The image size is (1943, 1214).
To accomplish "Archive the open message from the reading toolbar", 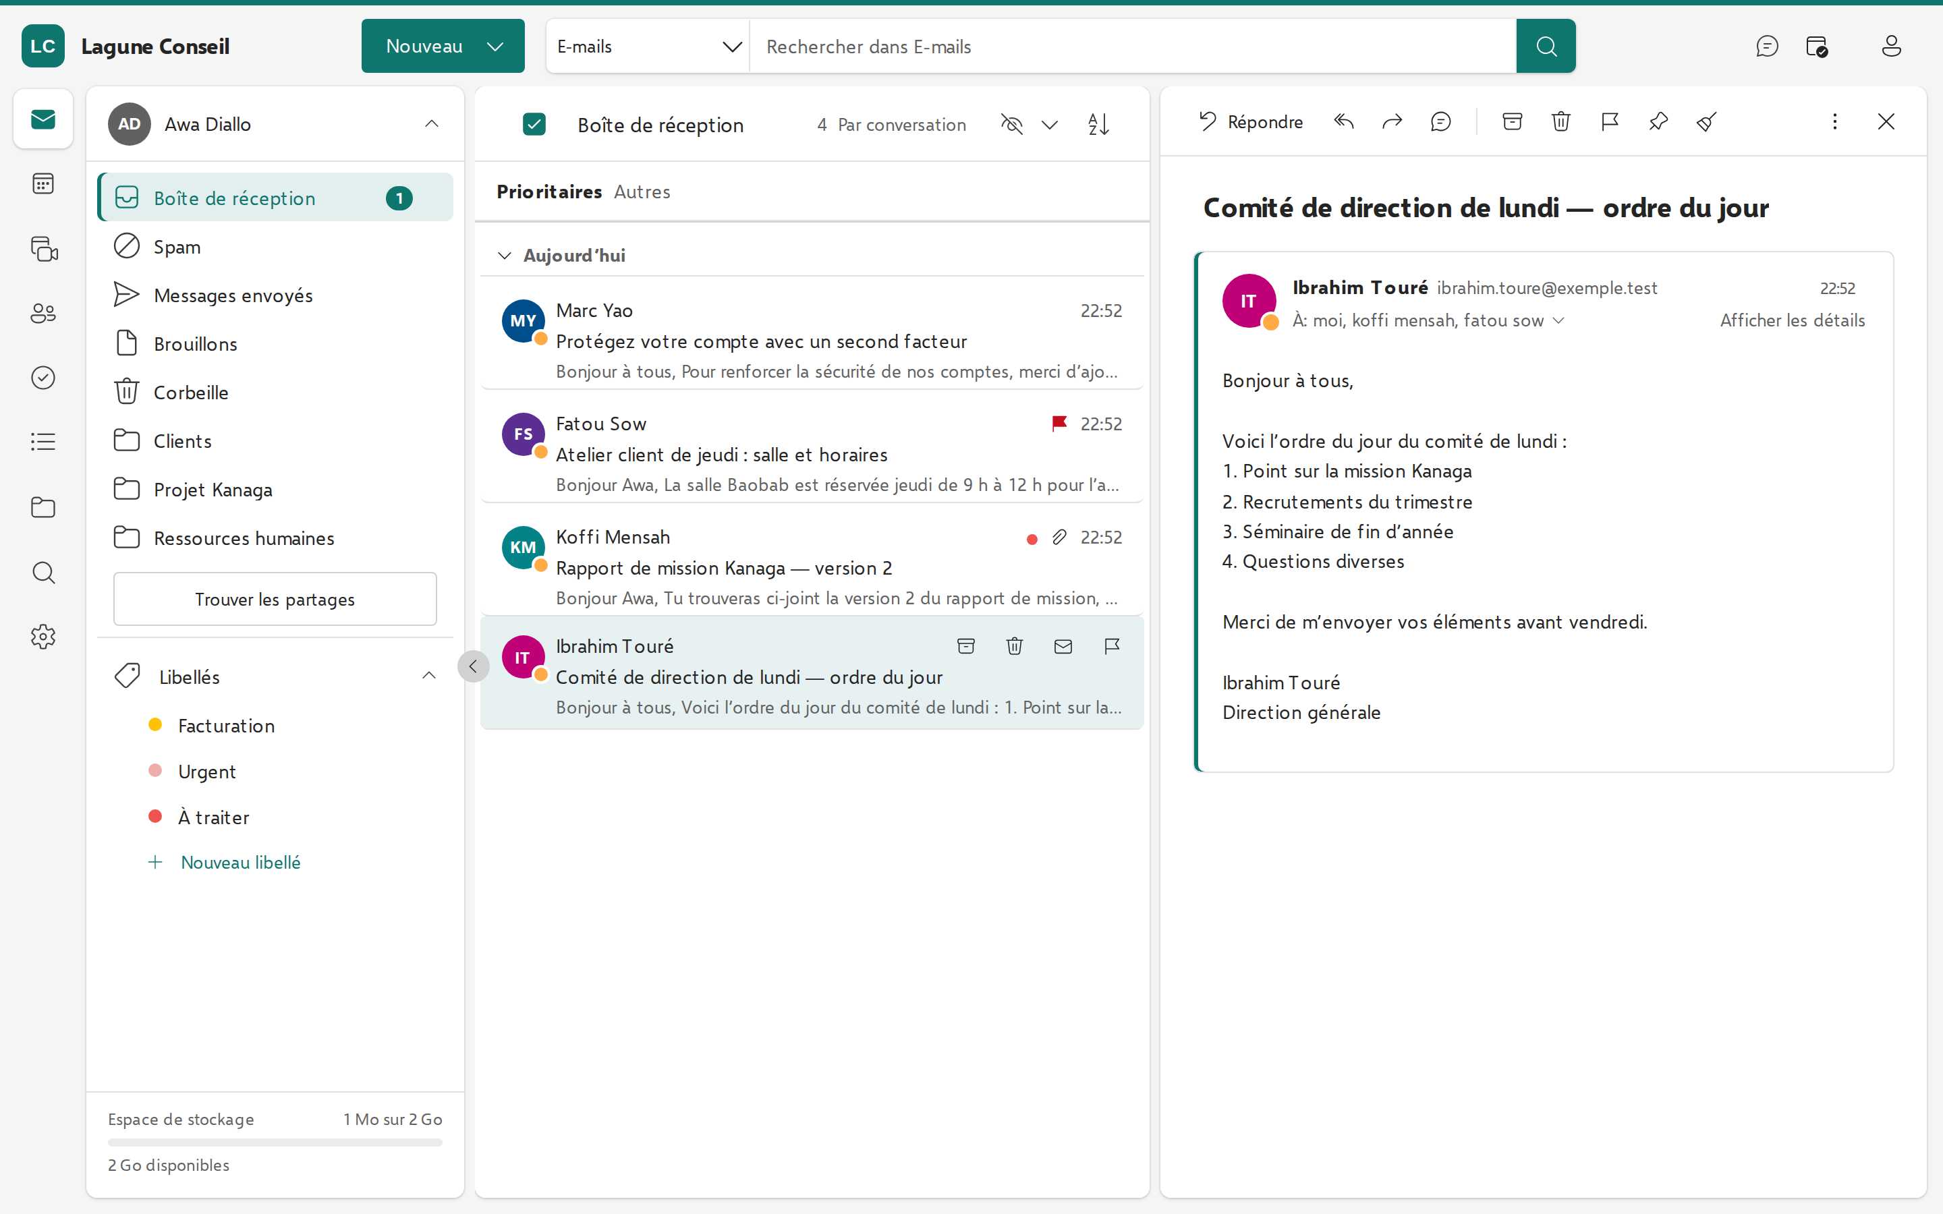I will pyautogui.click(x=1512, y=122).
